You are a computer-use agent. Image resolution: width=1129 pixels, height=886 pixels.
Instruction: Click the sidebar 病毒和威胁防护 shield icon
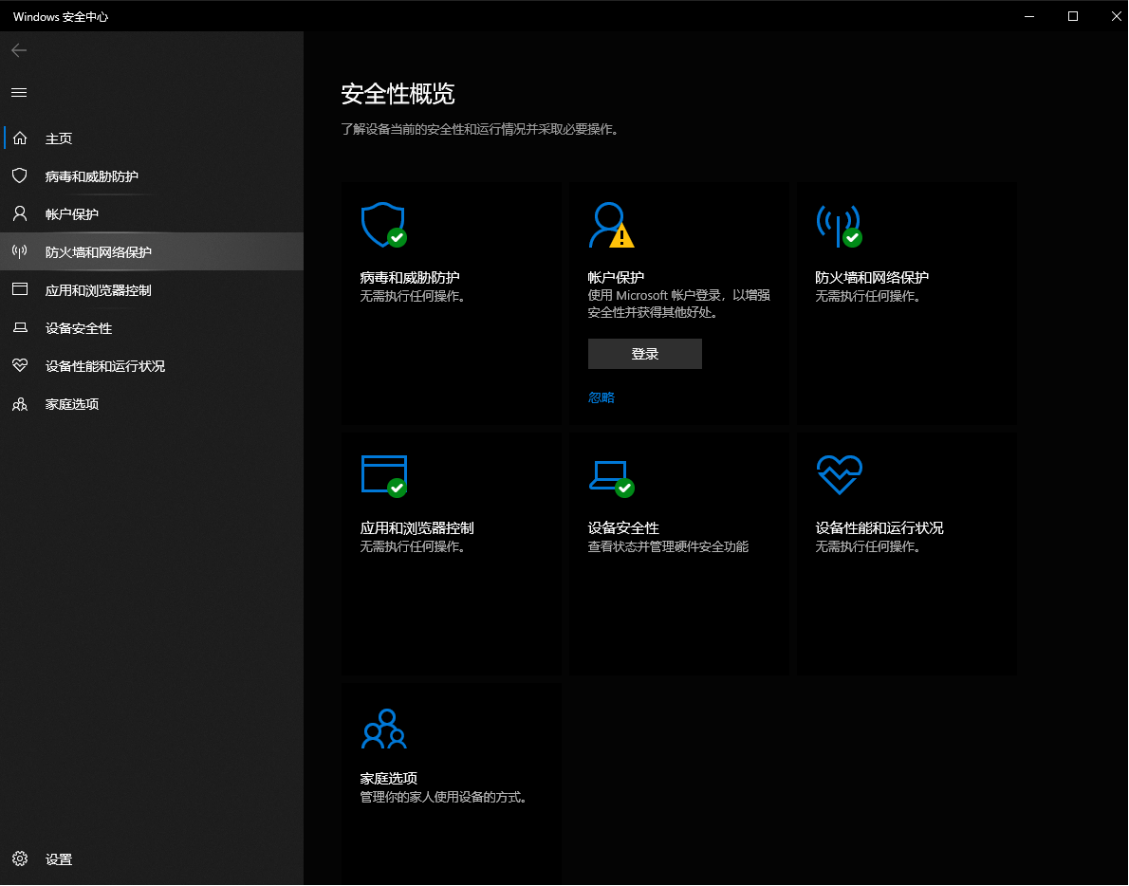pos(19,175)
